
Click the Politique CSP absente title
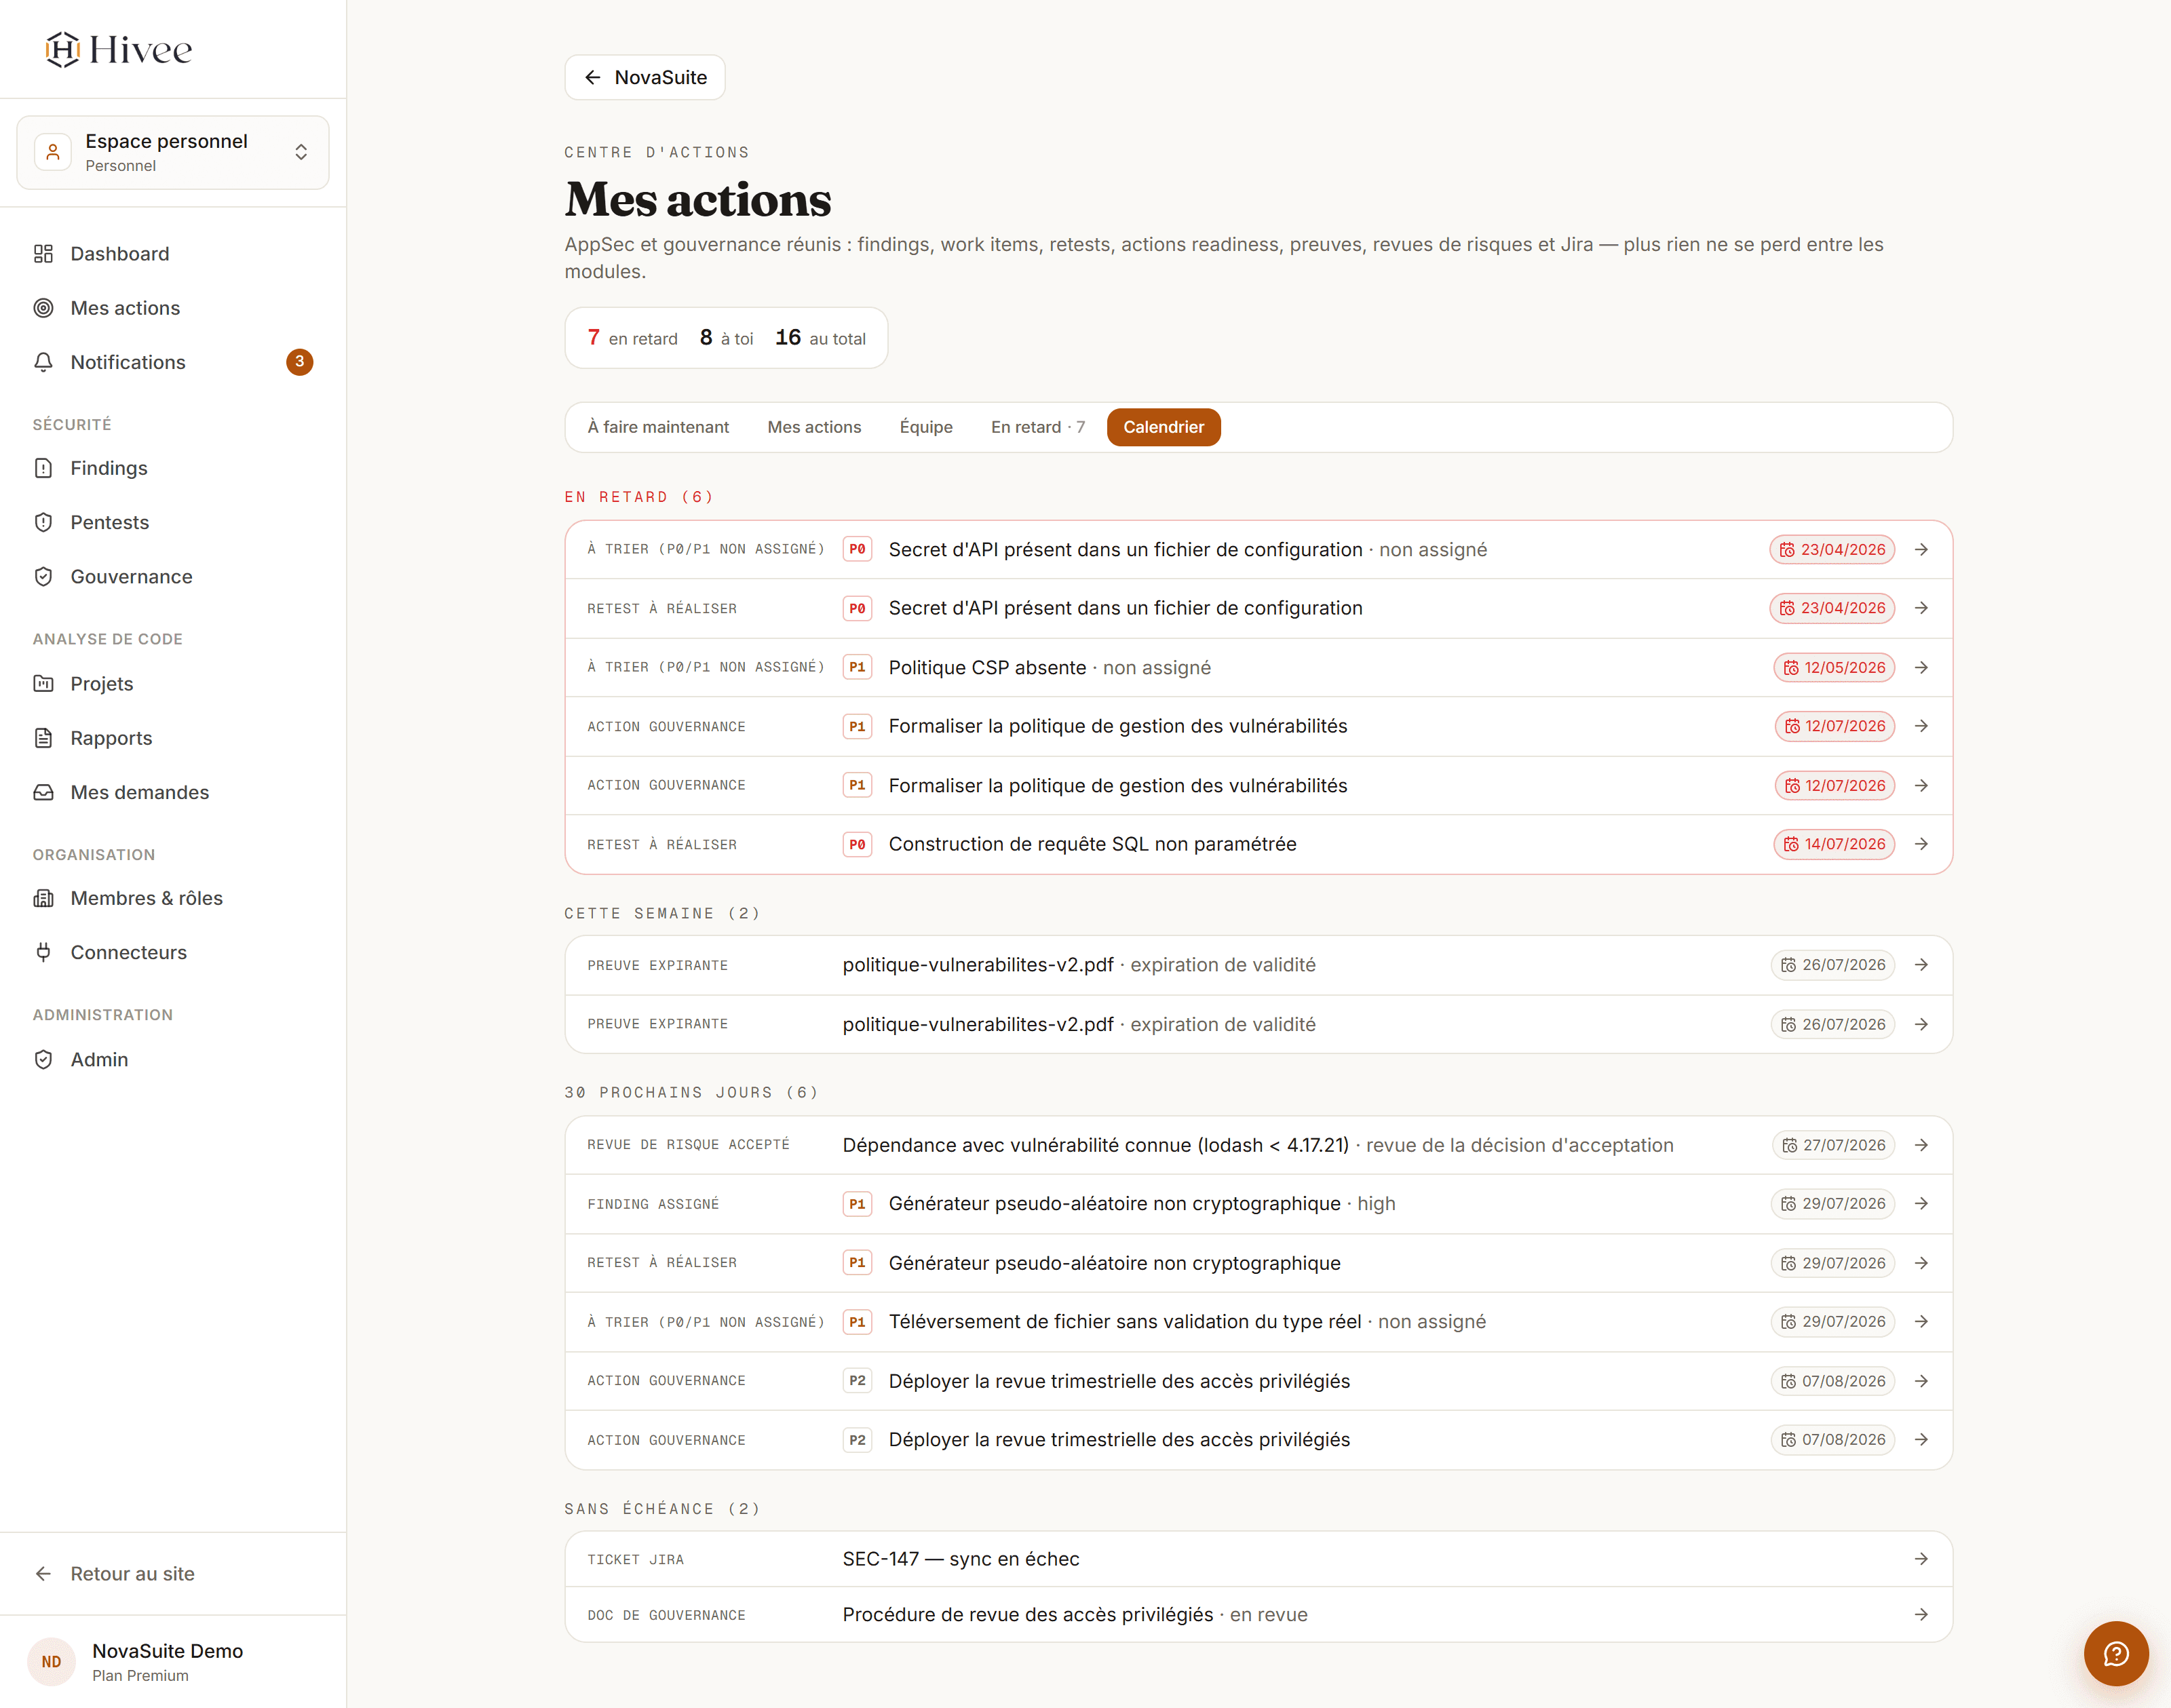(987, 667)
